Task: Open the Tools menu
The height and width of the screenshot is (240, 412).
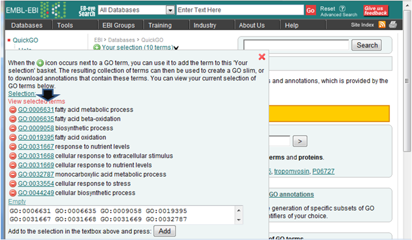Action: click(65, 25)
